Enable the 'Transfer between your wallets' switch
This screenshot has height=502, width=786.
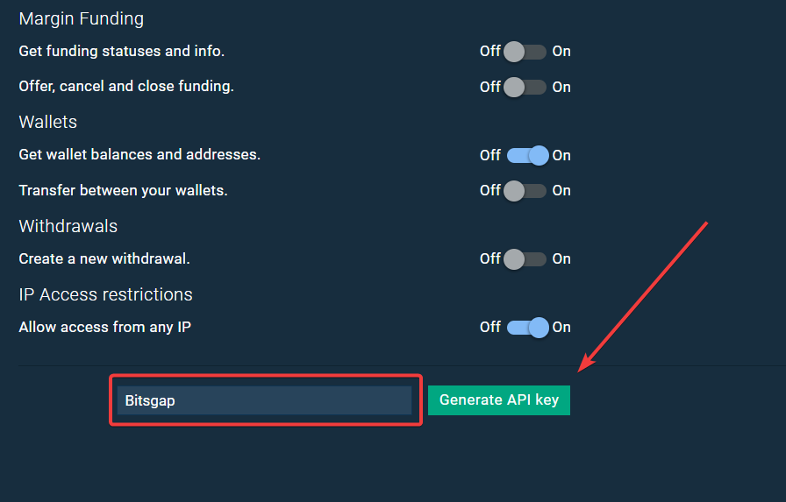coord(525,190)
